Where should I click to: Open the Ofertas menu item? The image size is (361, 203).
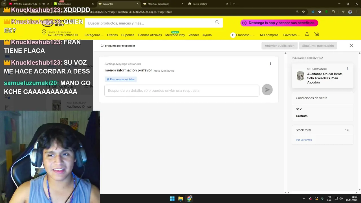pos(112,35)
